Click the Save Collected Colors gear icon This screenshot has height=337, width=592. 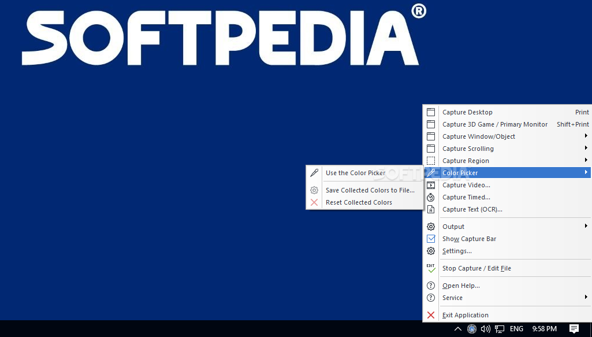pos(314,190)
